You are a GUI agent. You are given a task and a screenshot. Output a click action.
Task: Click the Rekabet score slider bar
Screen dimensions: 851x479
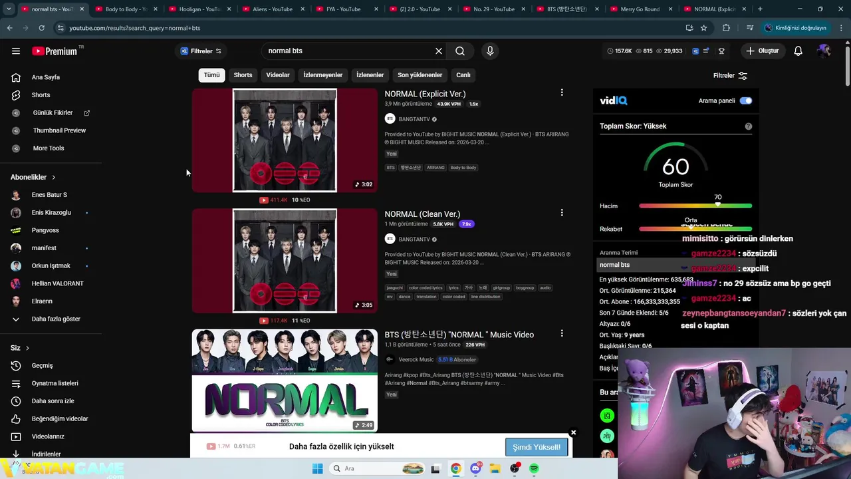[x=695, y=229]
